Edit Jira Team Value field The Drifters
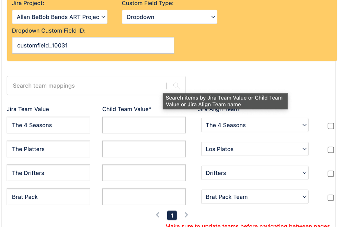343x227 pixels. click(x=48, y=173)
